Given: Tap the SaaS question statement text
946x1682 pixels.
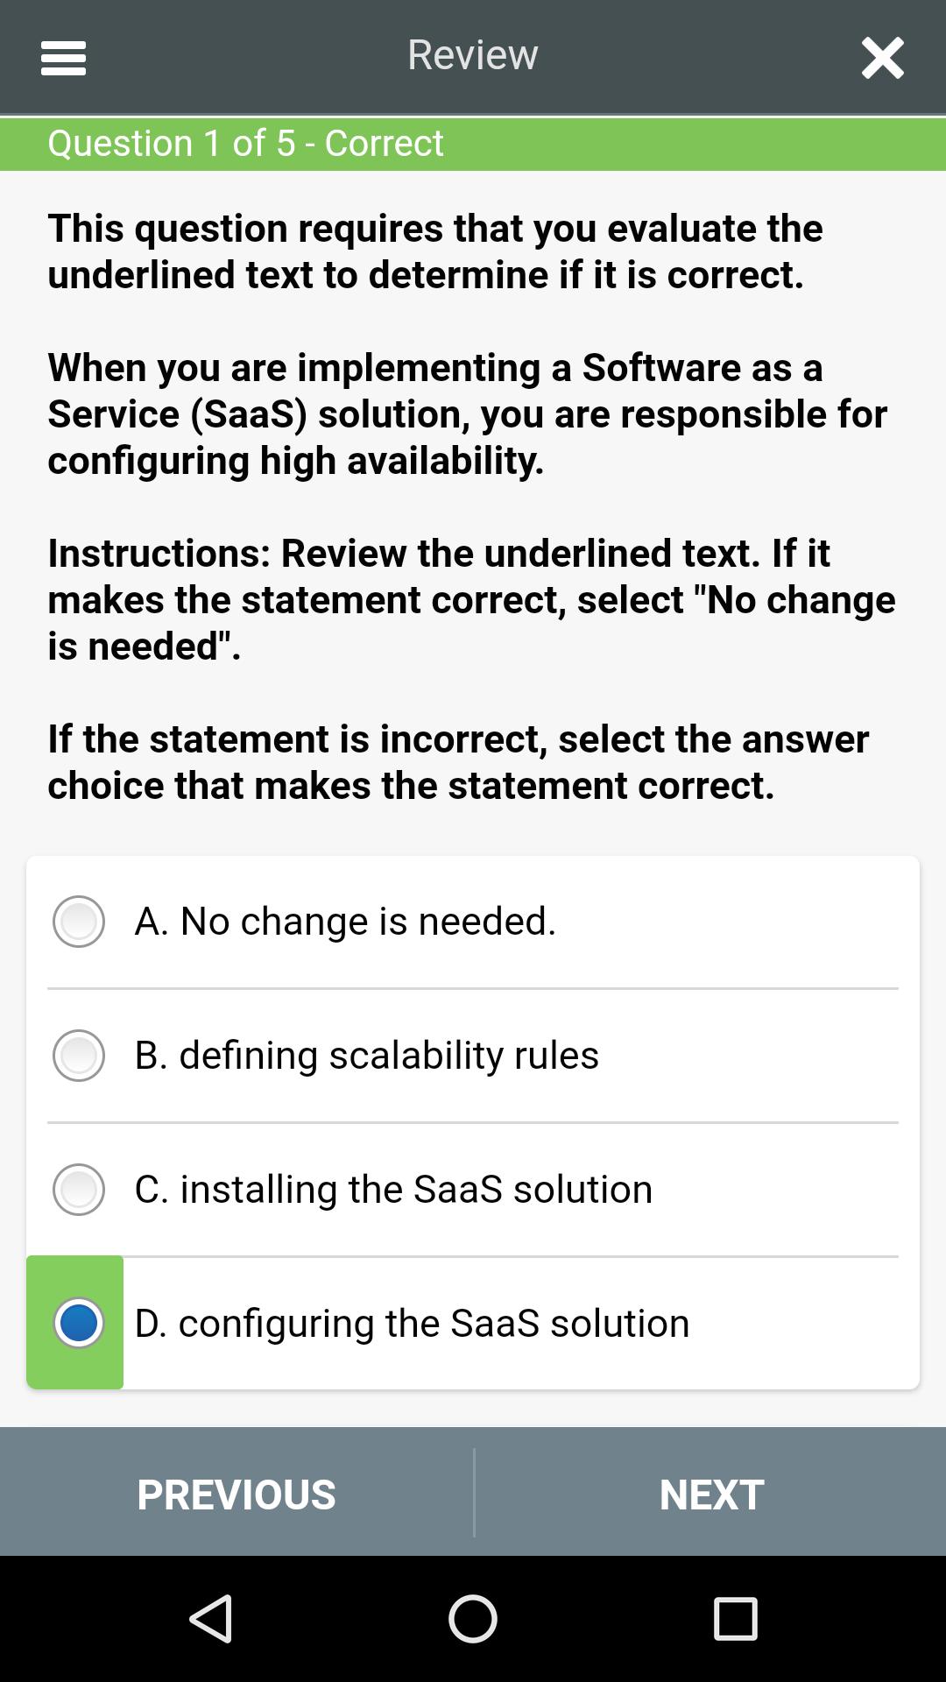Looking at the screenshot, I should point(468,414).
